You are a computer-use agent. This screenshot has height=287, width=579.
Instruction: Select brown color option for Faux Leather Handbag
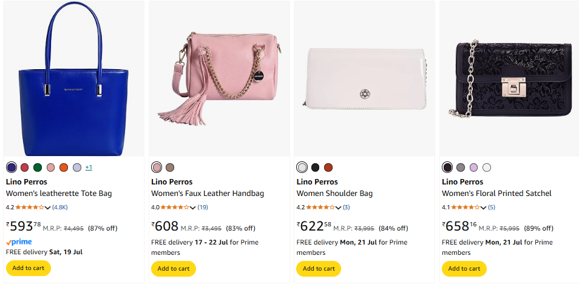pyautogui.click(x=170, y=167)
